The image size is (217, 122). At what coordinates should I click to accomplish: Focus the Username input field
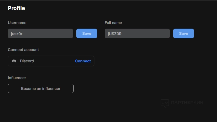point(40,33)
